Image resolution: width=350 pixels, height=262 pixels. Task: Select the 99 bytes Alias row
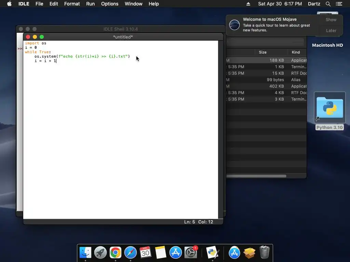tap(267, 79)
